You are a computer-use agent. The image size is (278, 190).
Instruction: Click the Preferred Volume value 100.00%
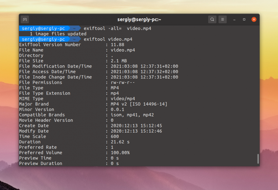pos(120,153)
